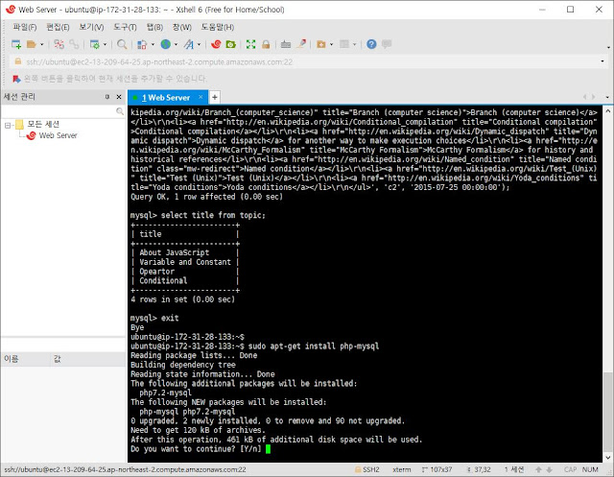Click the terminal vertical scrollbar thumb
This screenshot has height=477, width=614.
click(607, 412)
